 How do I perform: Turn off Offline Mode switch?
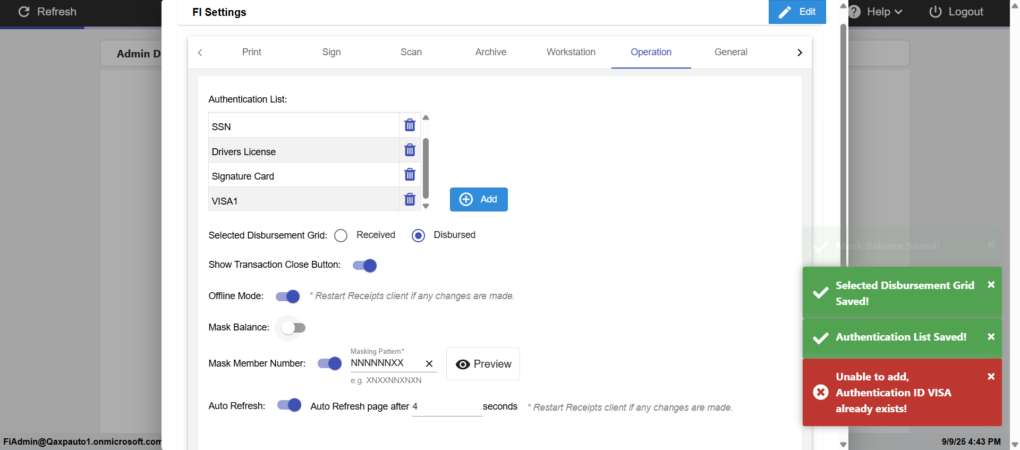tap(288, 296)
